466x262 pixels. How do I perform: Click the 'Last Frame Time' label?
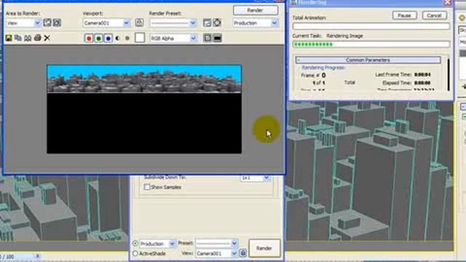pos(393,74)
